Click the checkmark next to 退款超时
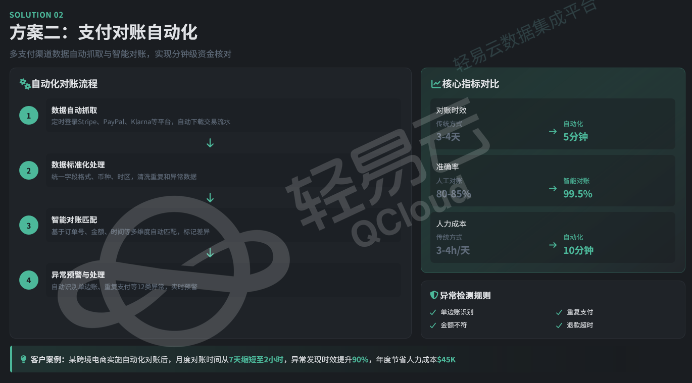692x383 pixels. (559, 325)
